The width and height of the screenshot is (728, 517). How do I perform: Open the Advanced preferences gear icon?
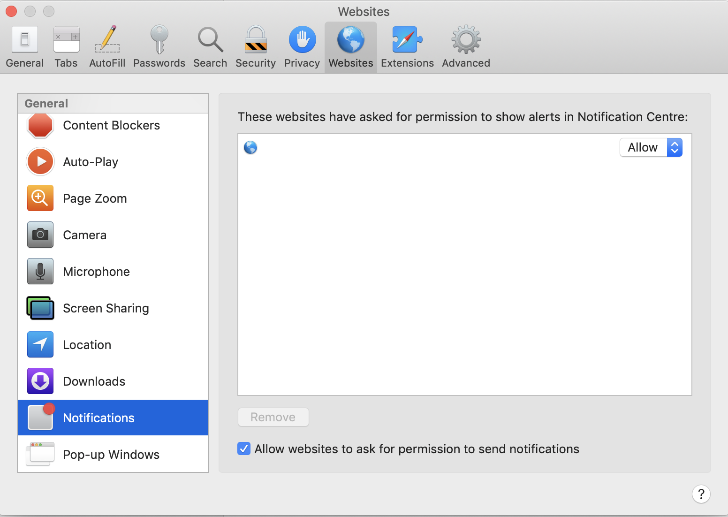click(466, 40)
